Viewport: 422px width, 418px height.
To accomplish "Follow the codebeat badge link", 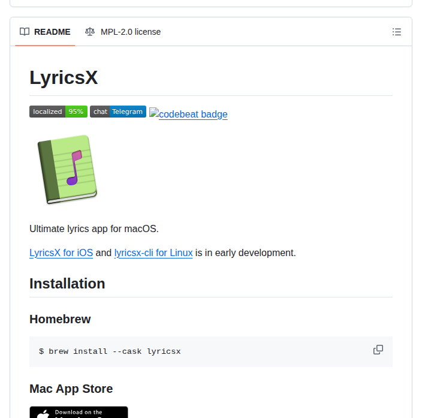I will point(188,114).
